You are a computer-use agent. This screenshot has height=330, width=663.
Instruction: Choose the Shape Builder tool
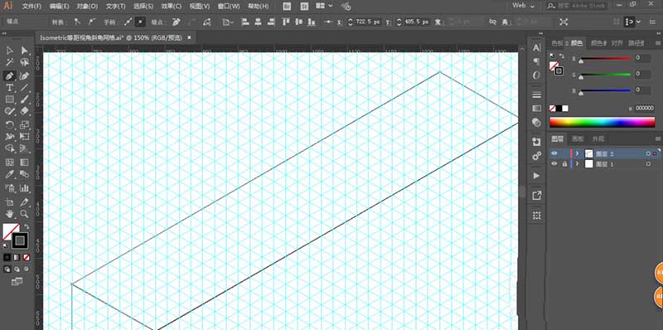9,148
